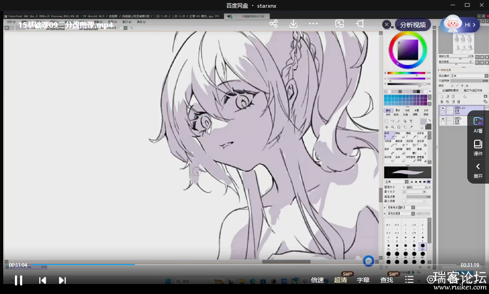This screenshot has height=294, width=489.
Task: Open the brush mode dropdown below stroke preview
Action: click(396, 181)
